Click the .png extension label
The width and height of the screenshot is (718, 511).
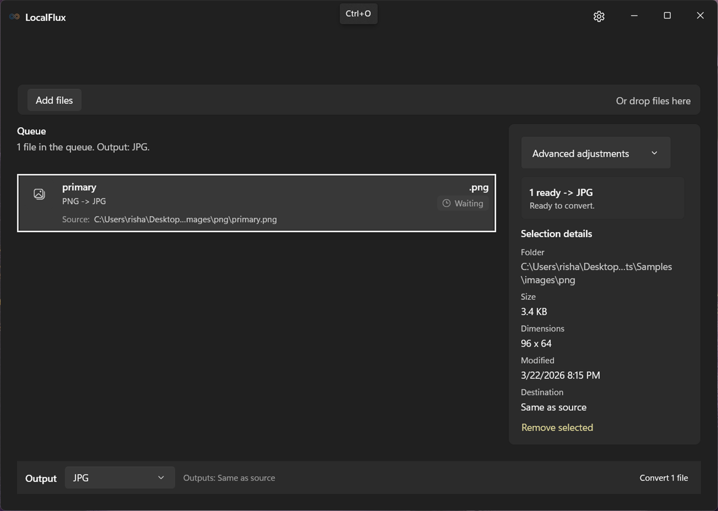point(479,187)
